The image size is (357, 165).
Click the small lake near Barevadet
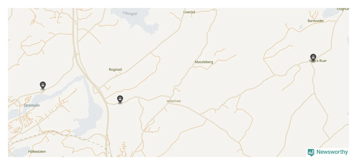[x=301, y=27]
